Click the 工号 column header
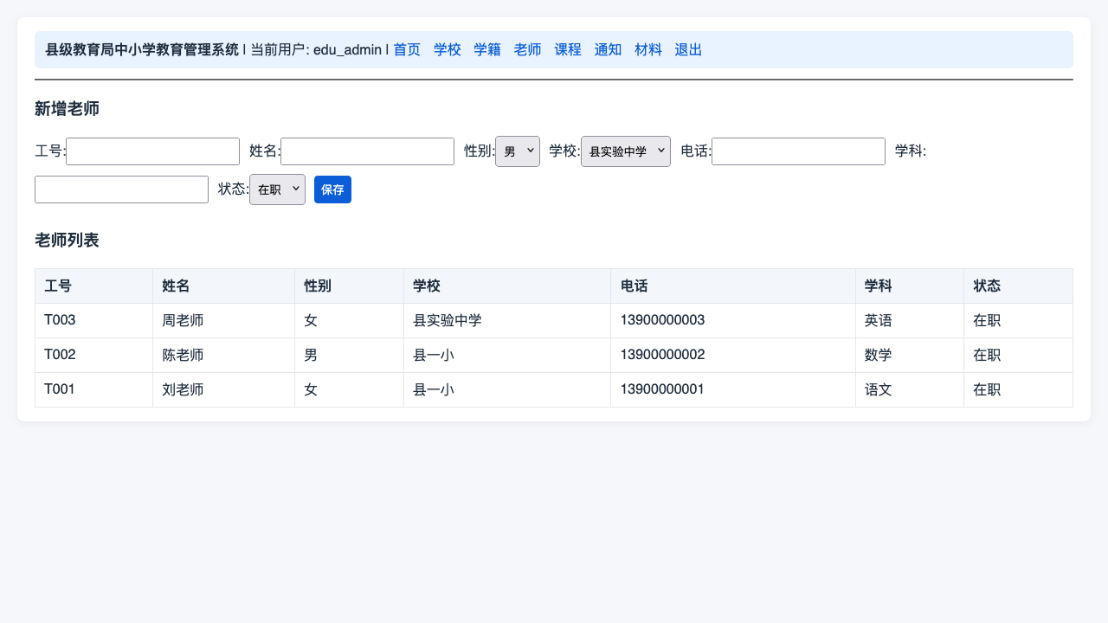1108x623 pixels. click(93, 286)
